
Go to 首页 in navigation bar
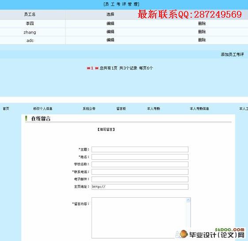tap(6, 109)
